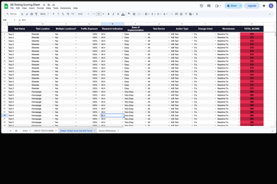Move the document using the folder icon
Screen dimensions: 277x184
point(49,5)
